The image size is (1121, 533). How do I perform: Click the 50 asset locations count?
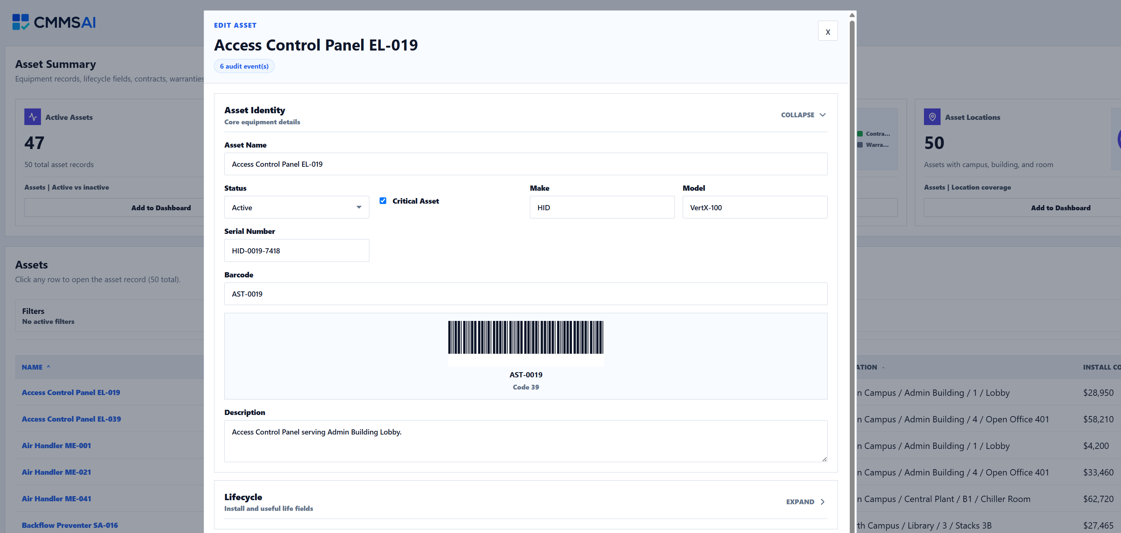tap(934, 143)
